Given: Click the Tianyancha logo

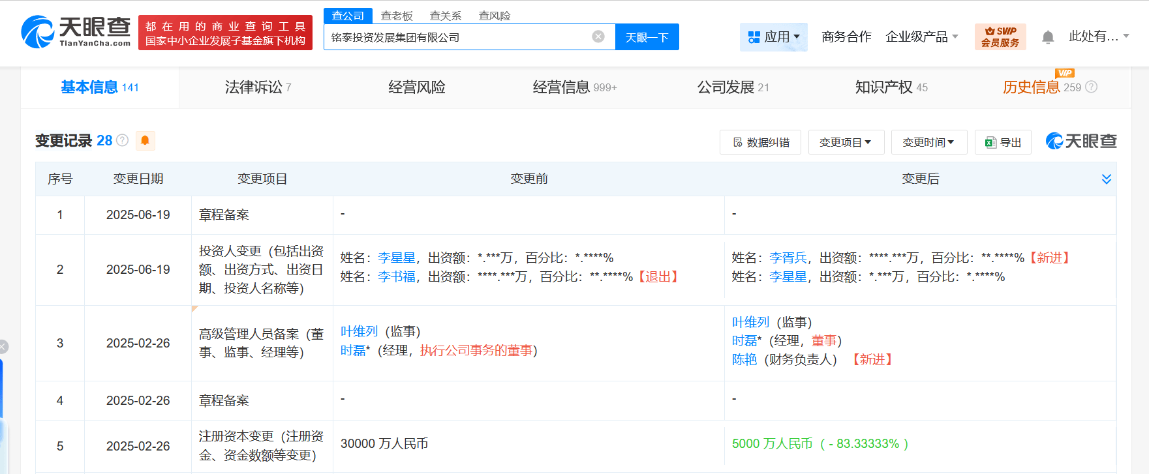Looking at the screenshot, I should pos(76,31).
